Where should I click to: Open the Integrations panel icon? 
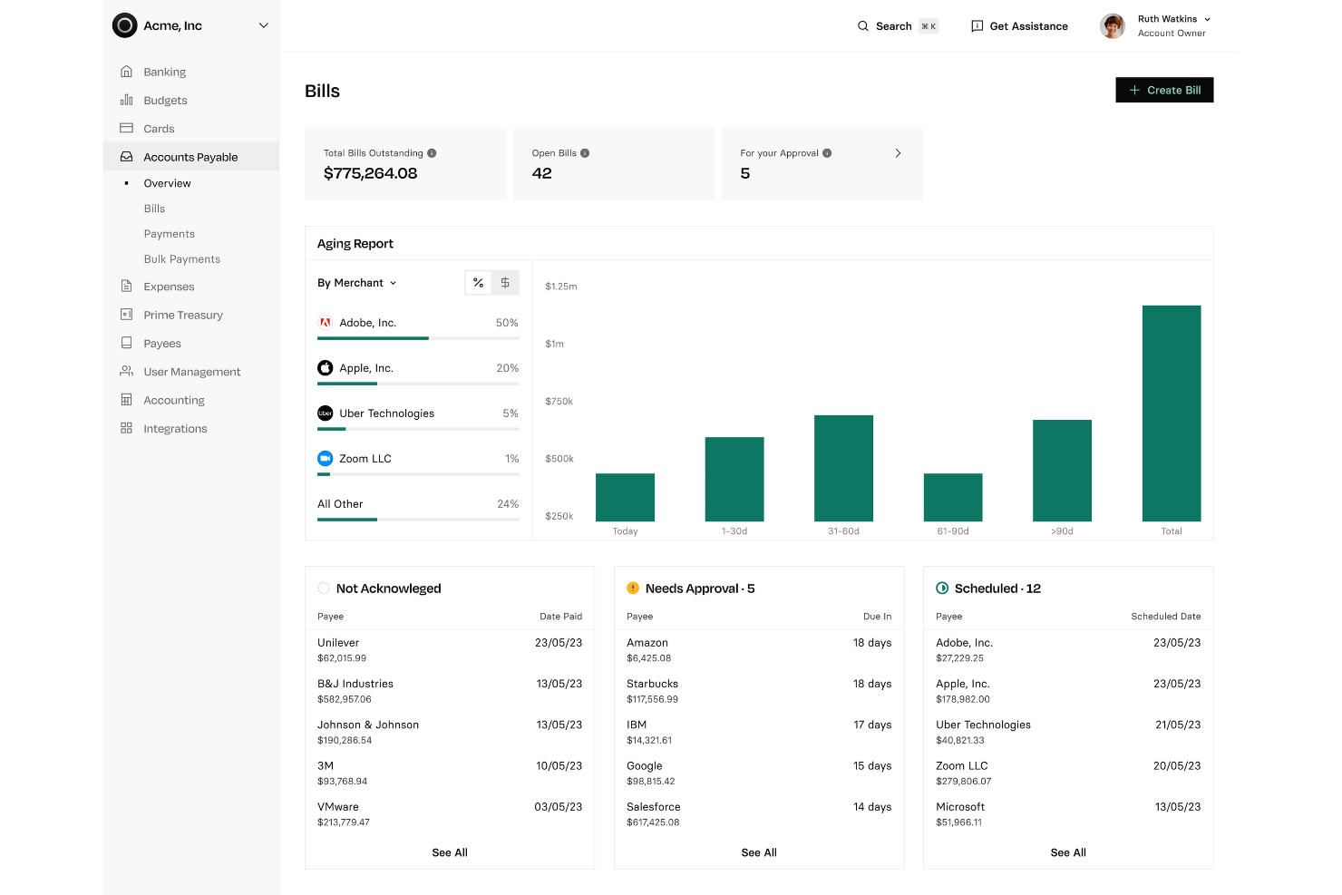click(127, 428)
